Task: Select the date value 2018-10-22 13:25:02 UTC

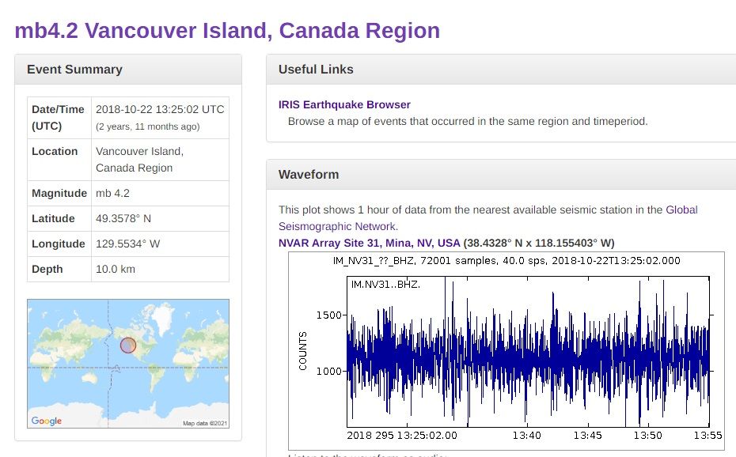Action: tap(160, 109)
